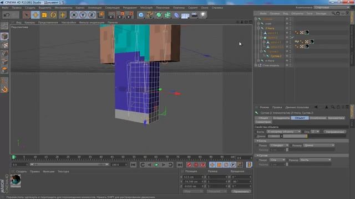Open the blue deformer objects icon
Image resolution: width=355 pixels, height=199 pixels.
point(176,15)
